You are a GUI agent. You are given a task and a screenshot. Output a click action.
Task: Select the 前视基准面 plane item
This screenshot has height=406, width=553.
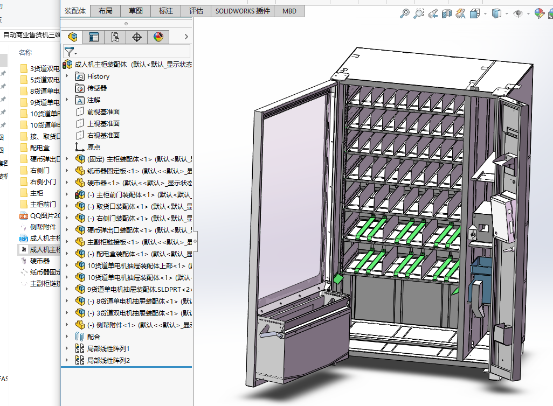[103, 112]
